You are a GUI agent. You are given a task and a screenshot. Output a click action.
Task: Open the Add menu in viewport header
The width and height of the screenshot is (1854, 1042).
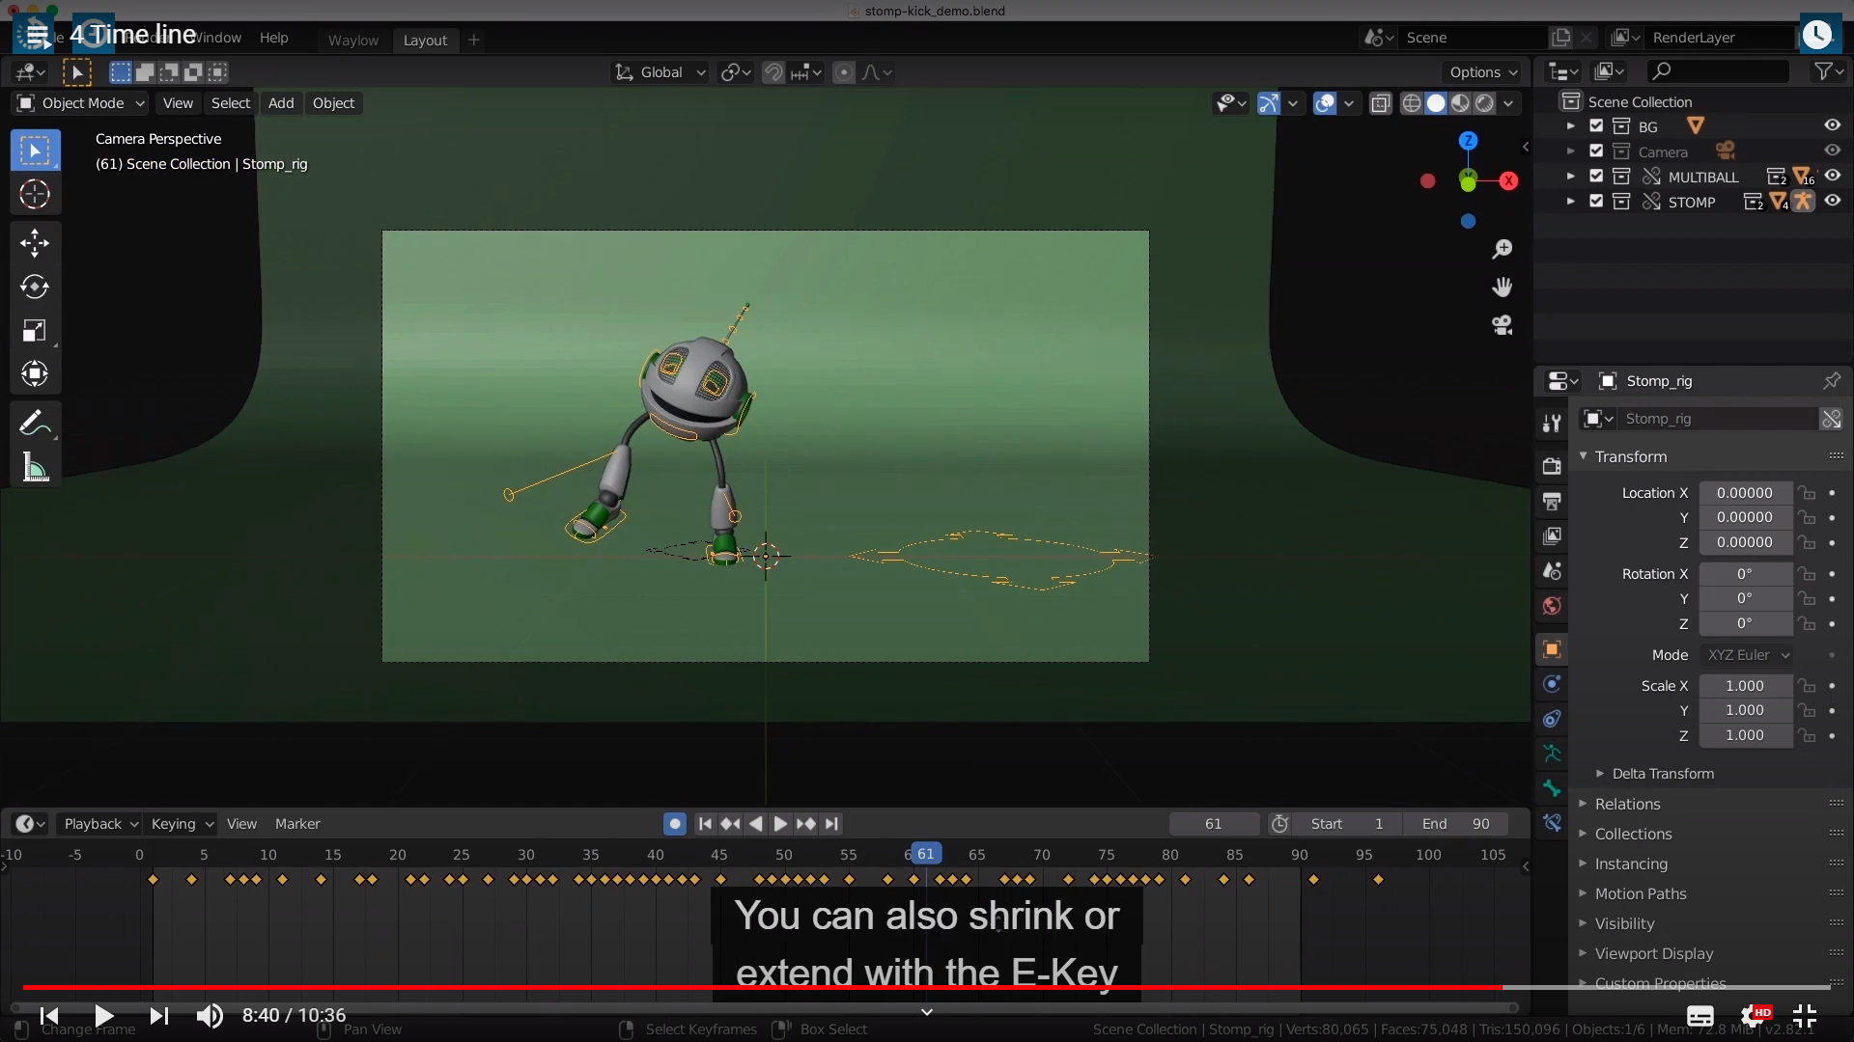pos(281,103)
